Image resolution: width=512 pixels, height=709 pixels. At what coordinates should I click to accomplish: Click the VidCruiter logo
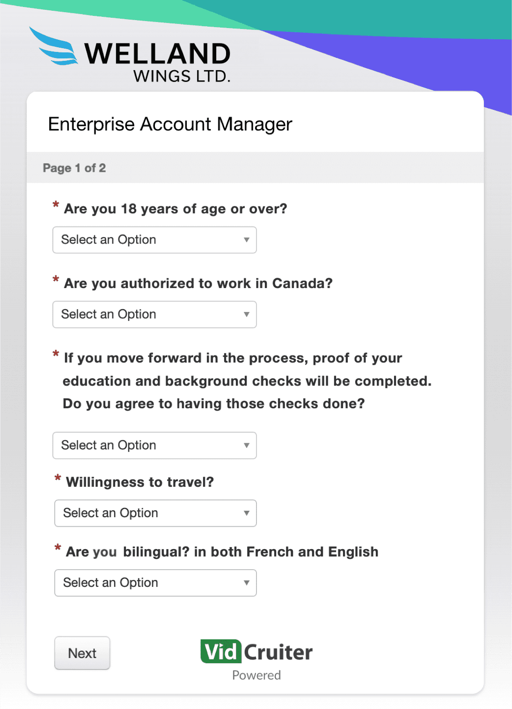click(x=256, y=651)
